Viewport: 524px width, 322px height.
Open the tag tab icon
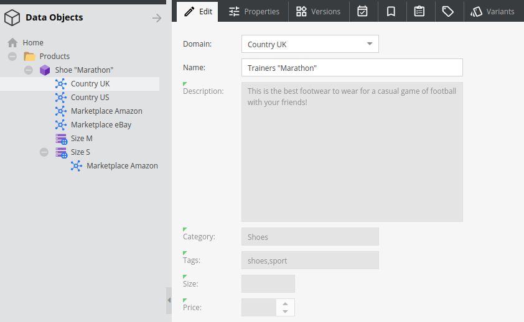click(x=448, y=12)
